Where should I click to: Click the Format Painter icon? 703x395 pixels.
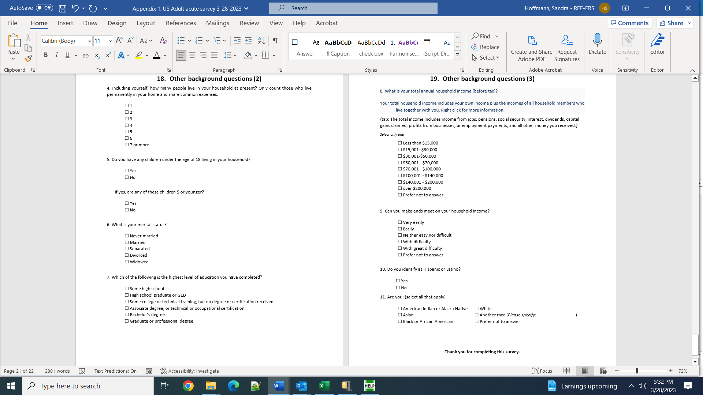pyautogui.click(x=28, y=59)
